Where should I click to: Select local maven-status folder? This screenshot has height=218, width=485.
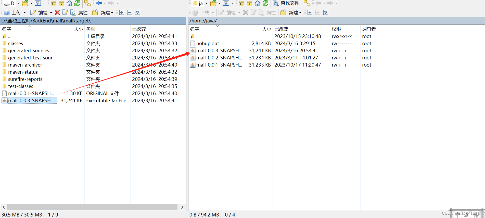point(23,72)
